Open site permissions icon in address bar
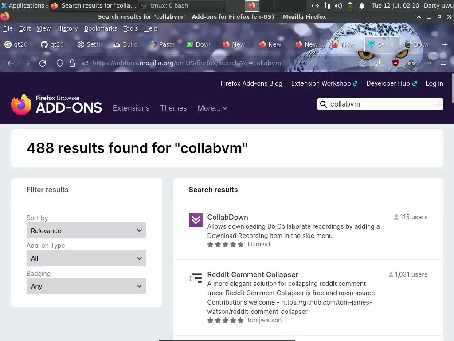Viewport: 454px width, 341px height. (85, 63)
